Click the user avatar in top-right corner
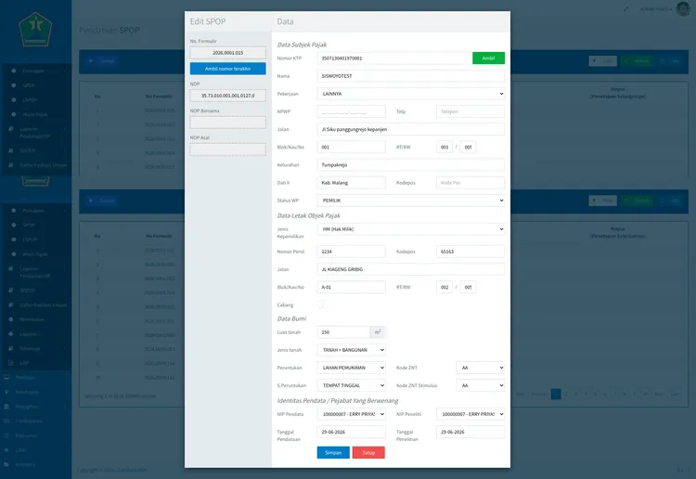Image resolution: width=696 pixels, height=479 pixels. [x=683, y=9]
